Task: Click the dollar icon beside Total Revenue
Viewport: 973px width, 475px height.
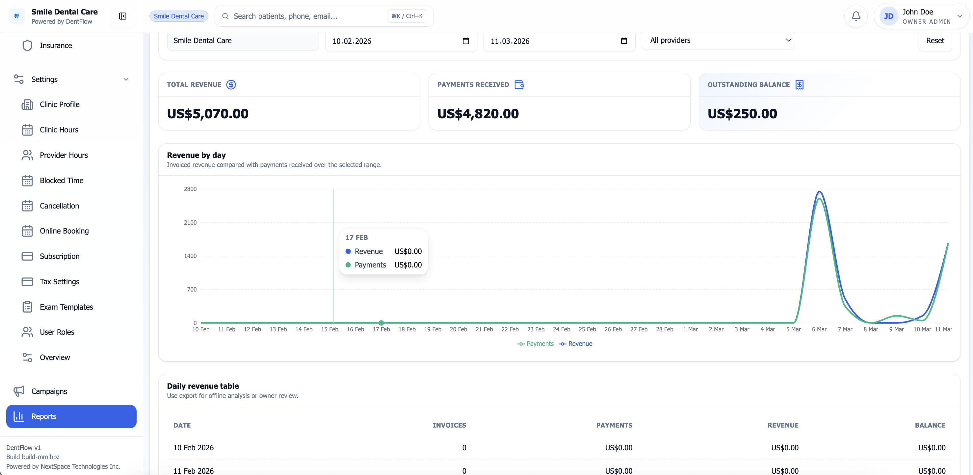Action: [231, 84]
